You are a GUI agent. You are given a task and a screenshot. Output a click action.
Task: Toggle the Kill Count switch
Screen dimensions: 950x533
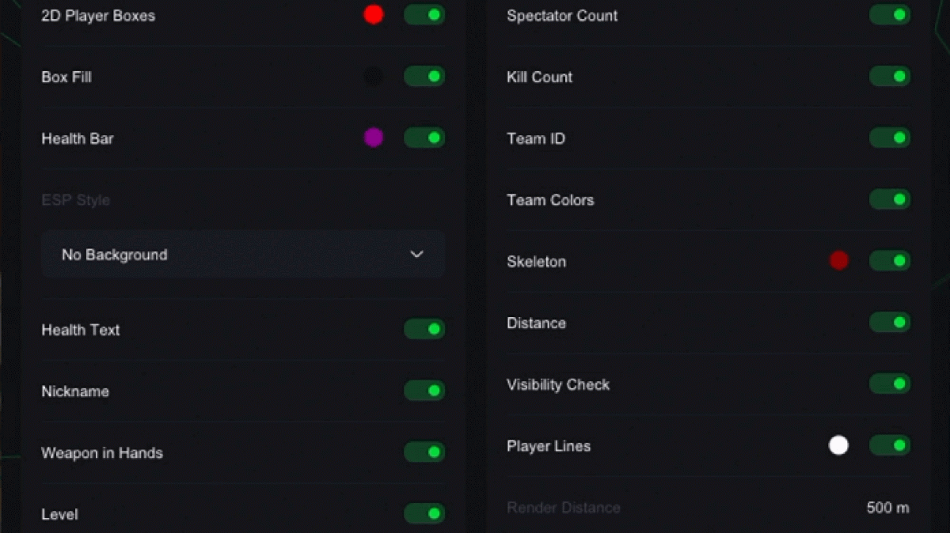(x=890, y=77)
